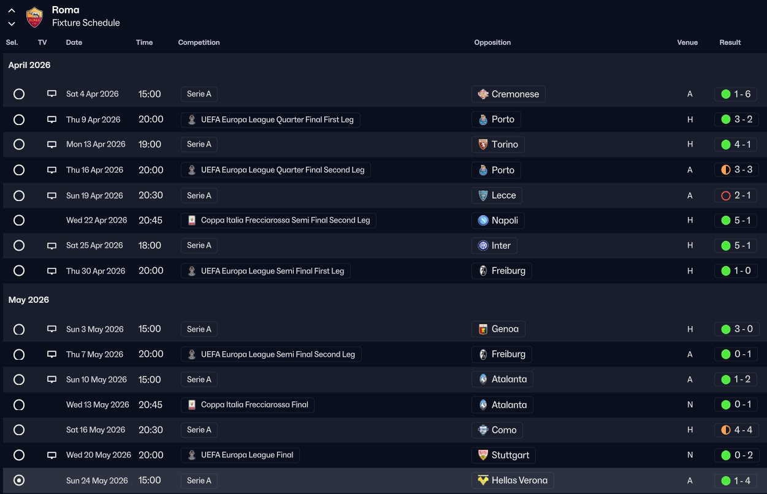Click the Hellas Verona badge
Viewport: 767px width, 494px height.
click(483, 481)
